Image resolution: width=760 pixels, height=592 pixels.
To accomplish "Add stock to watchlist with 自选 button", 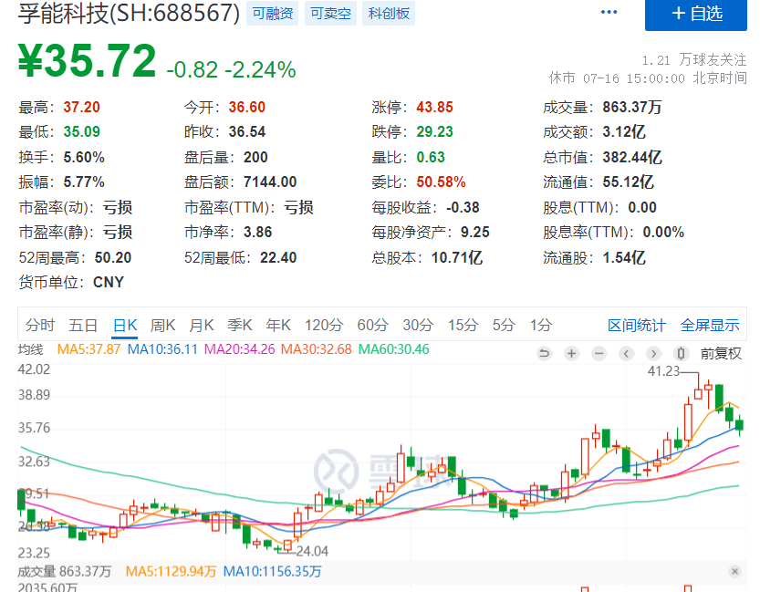I will 695,14.
